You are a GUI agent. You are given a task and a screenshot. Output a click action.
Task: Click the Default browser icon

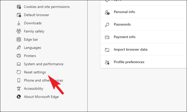19,15
